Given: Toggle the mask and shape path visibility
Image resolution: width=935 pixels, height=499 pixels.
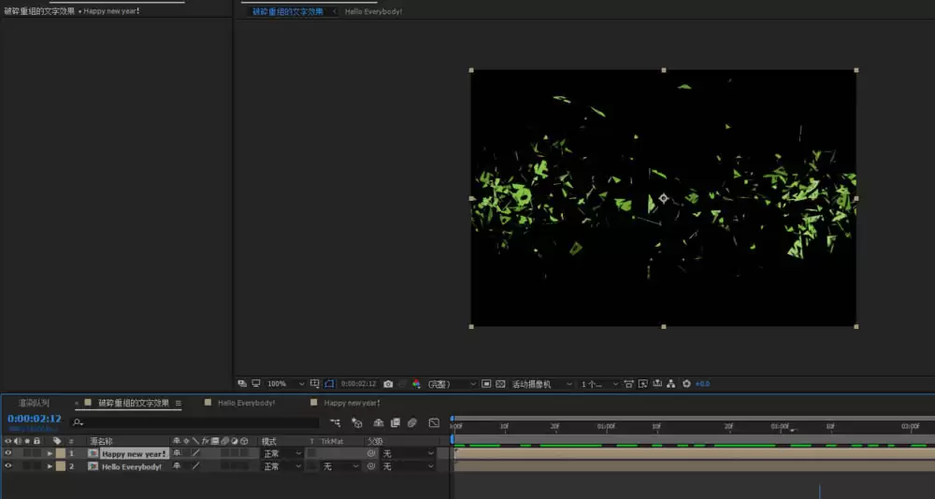Looking at the screenshot, I should (x=330, y=384).
